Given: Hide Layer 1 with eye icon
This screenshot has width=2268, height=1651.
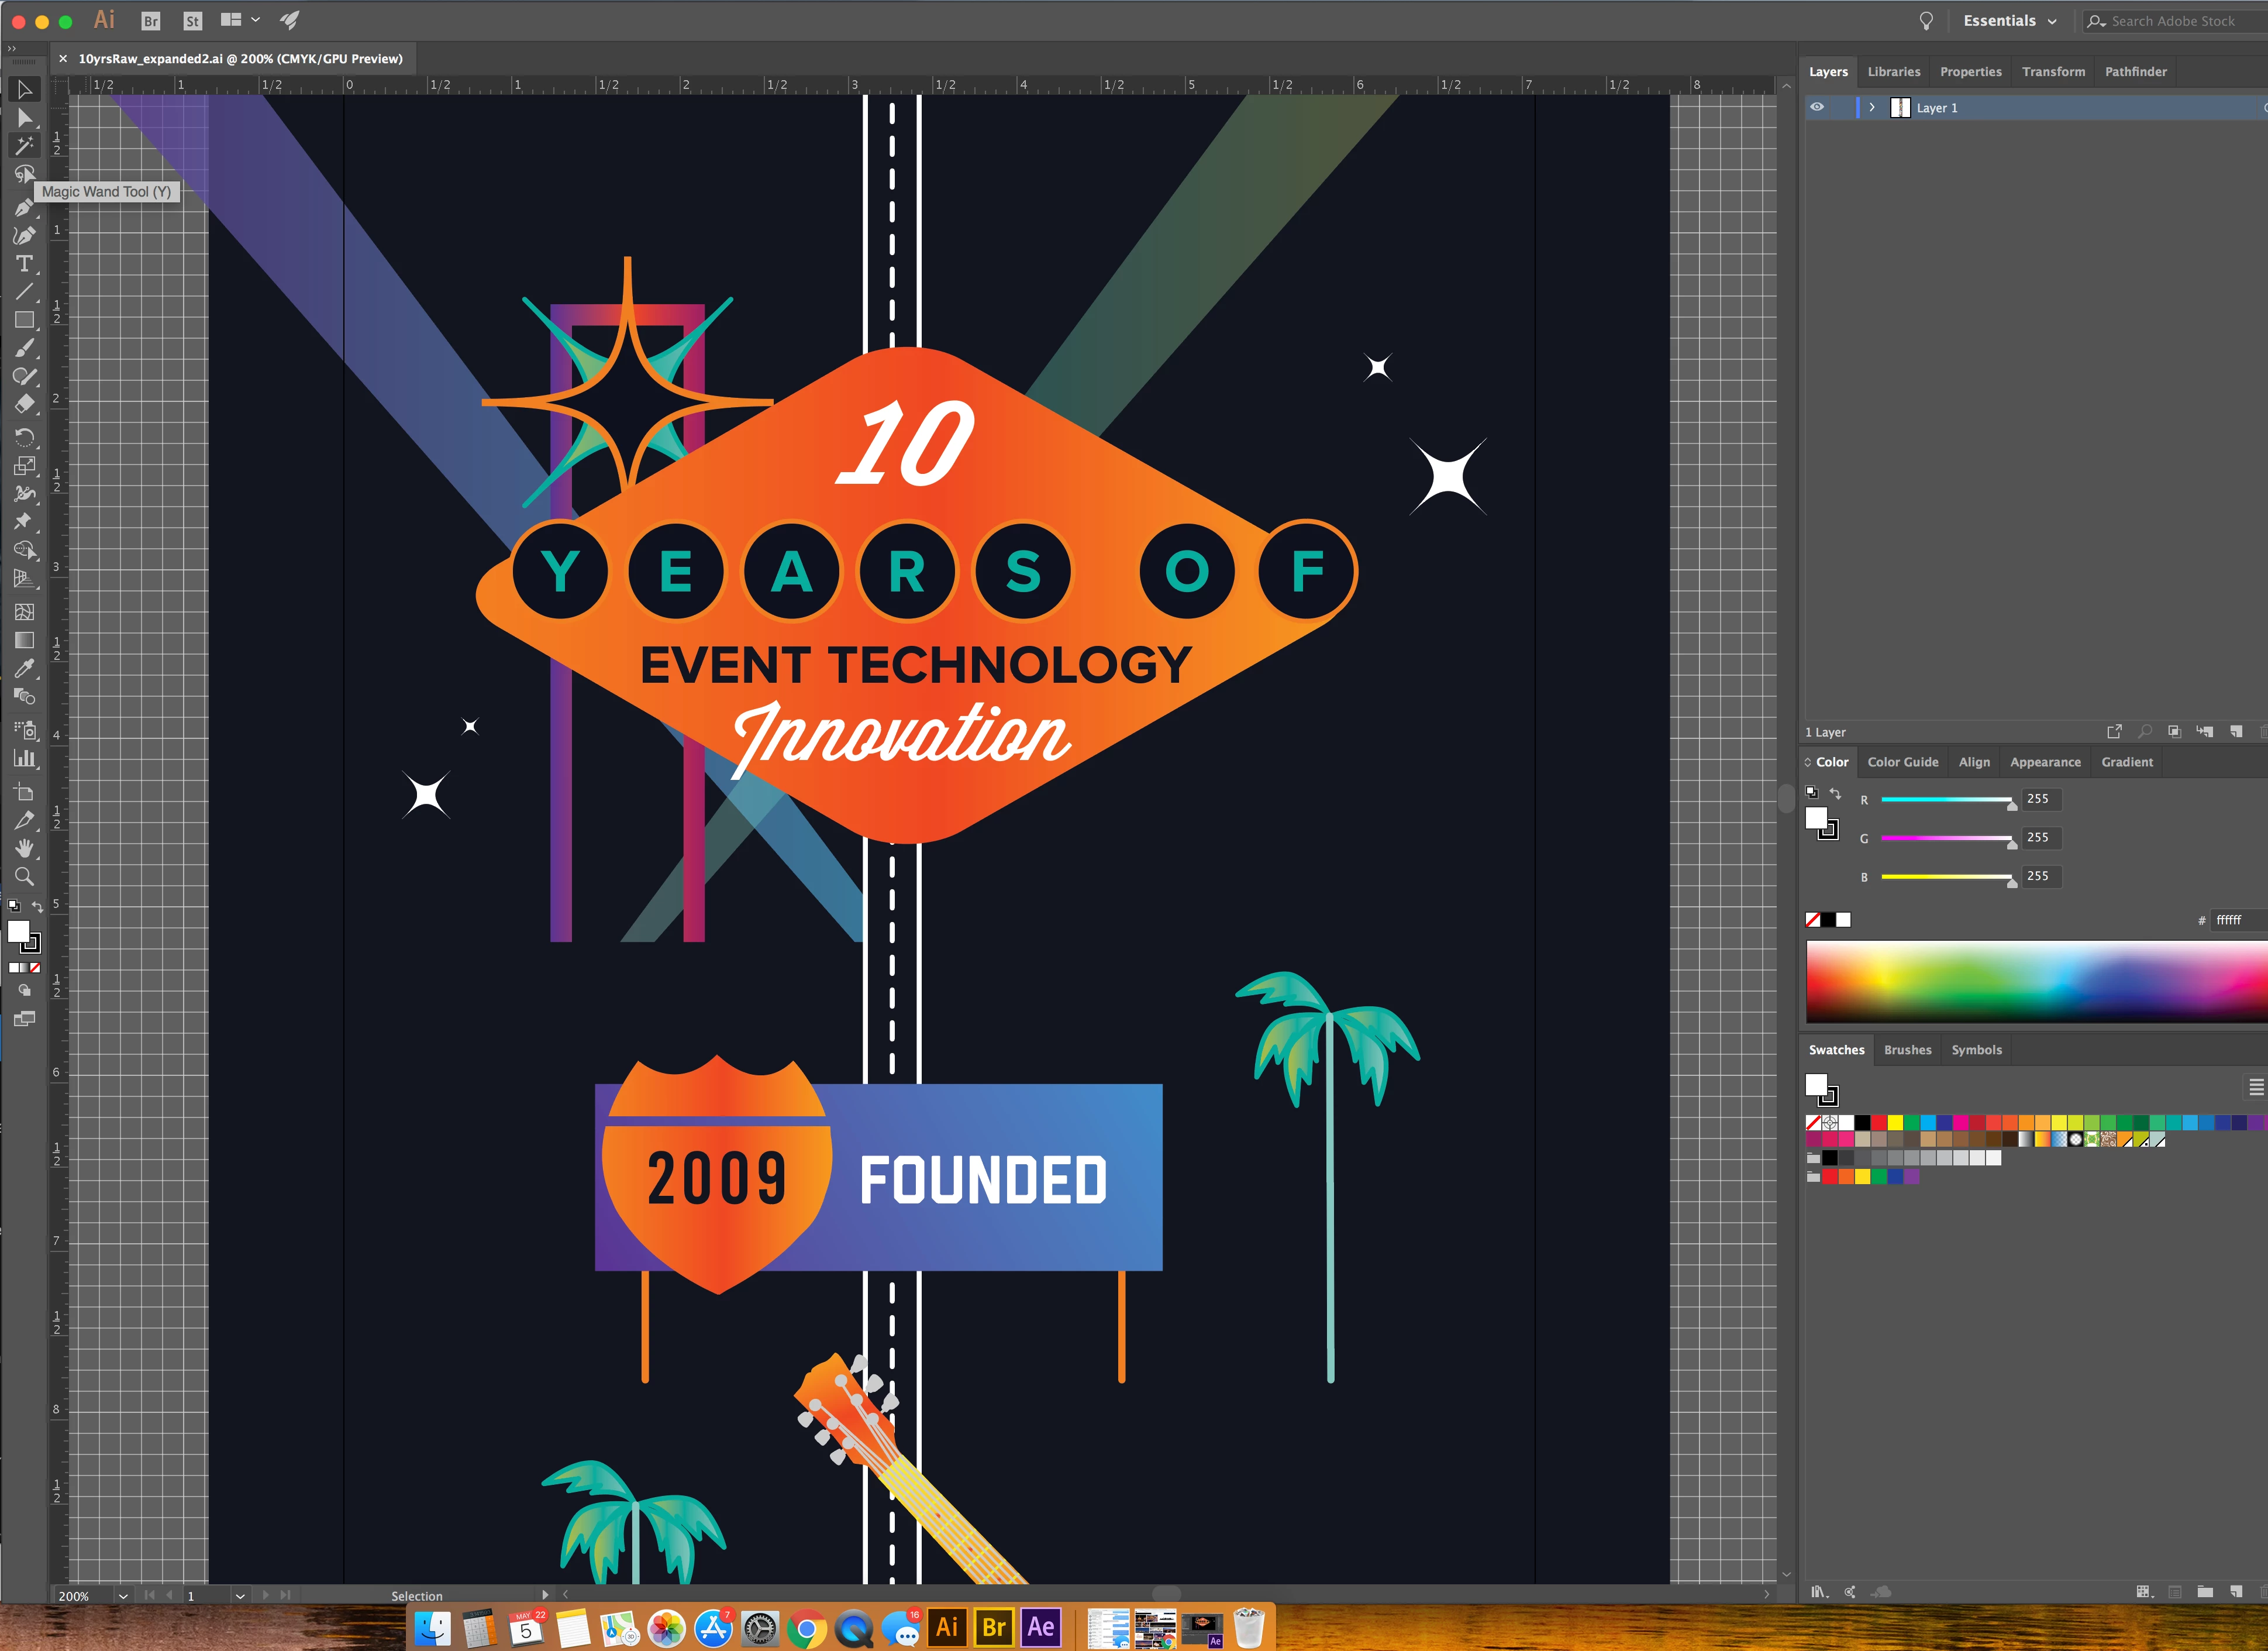Looking at the screenshot, I should pyautogui.click(x=1817, y=107).
